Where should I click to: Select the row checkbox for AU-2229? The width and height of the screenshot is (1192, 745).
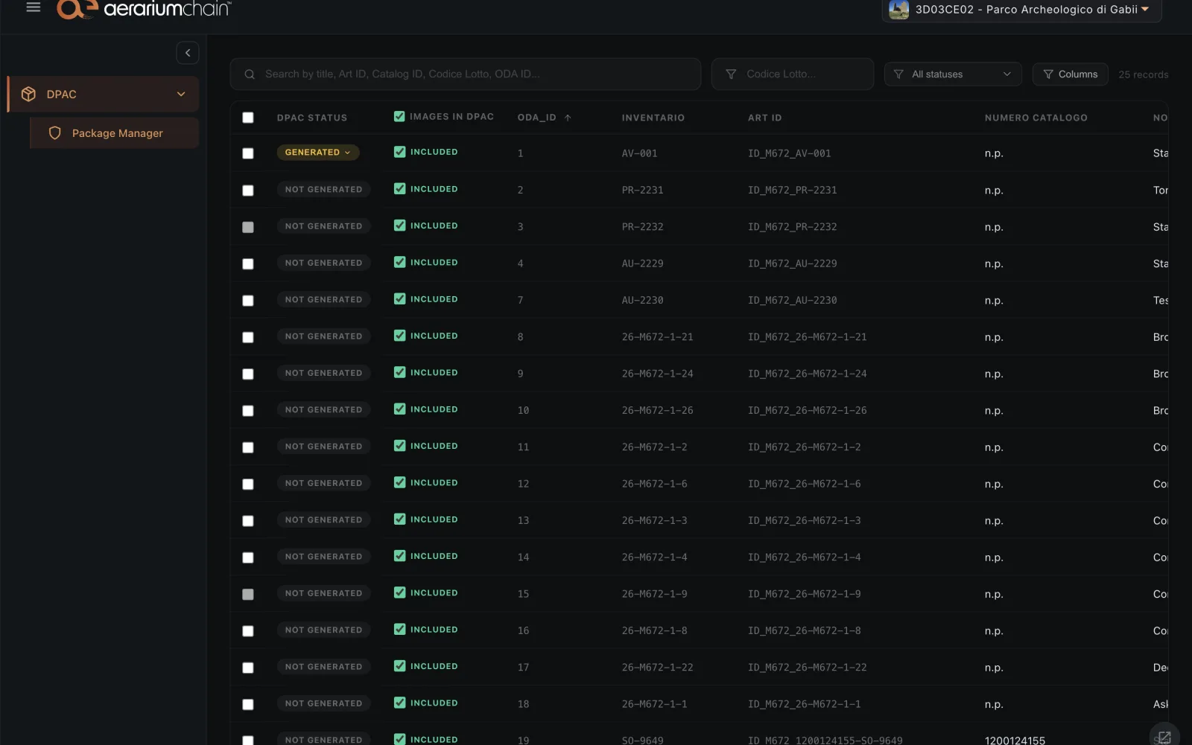[248, 263]
